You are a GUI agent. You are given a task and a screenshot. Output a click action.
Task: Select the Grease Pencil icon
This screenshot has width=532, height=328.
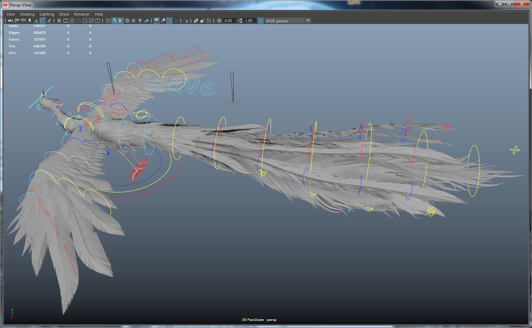tap(49, 21)
